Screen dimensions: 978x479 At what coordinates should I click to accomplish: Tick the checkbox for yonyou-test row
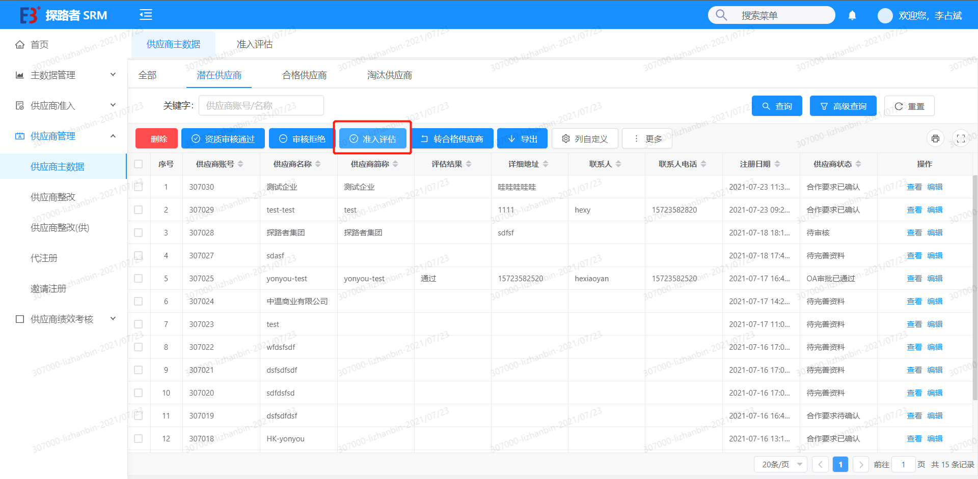point(139,279)
